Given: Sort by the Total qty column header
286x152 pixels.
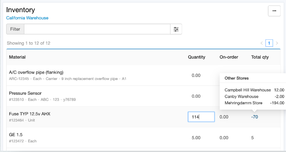Looking at the screenshot, I should [260, 57].
